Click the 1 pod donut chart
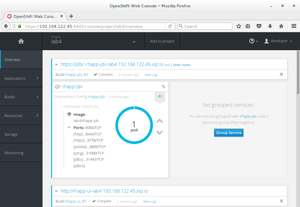Screen dimensions: 300x207 (134, 125)
